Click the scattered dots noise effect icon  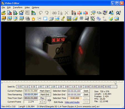[x=93, y=19]
